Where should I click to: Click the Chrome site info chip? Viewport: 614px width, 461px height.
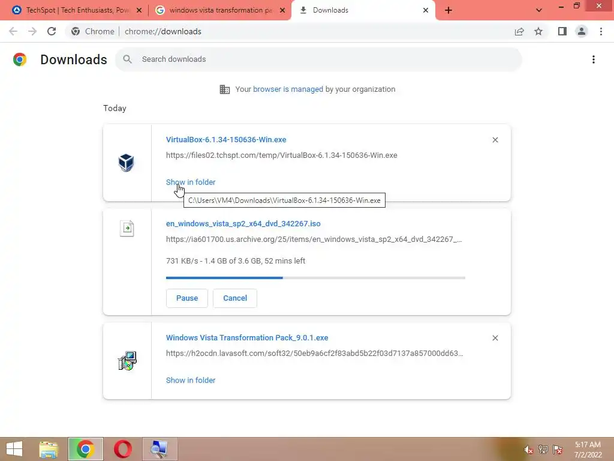pos(92,31)
